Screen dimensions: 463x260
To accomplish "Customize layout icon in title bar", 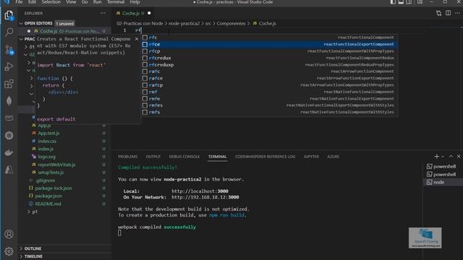I will tap(420, 2).
